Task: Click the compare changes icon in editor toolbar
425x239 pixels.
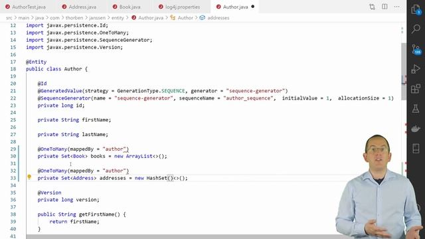Action: pos(372,7)
